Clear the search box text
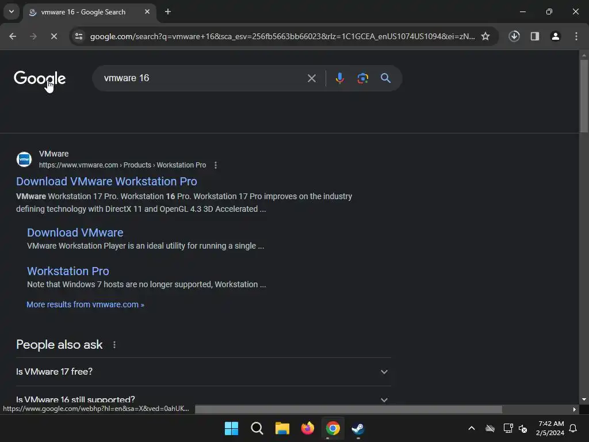Screen dimensions: 589x442 [x=311, y=78]
